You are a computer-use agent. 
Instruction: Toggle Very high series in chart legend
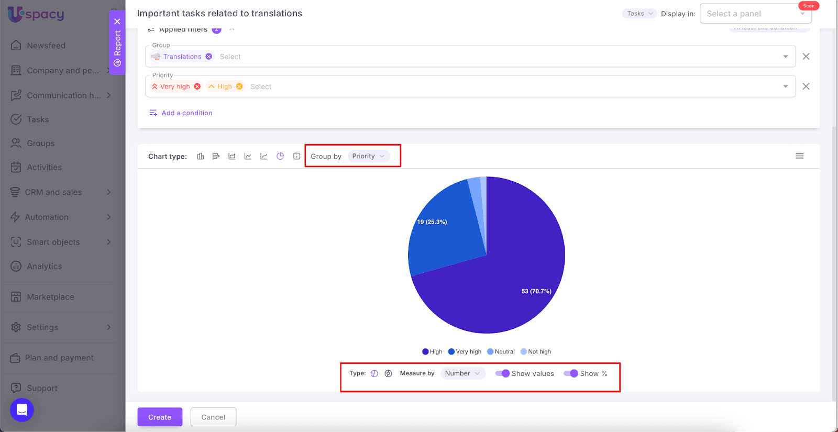click(x=465, y=352)
